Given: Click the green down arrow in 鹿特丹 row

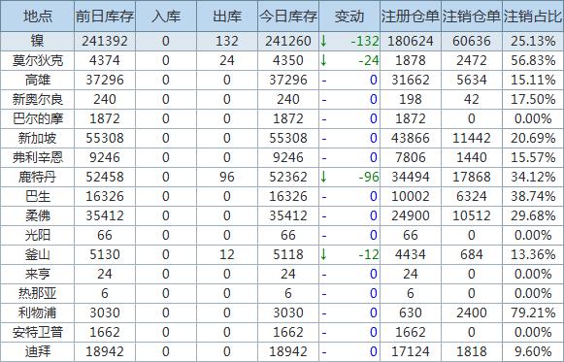Looking at the screenshot, I should point(323,177).
